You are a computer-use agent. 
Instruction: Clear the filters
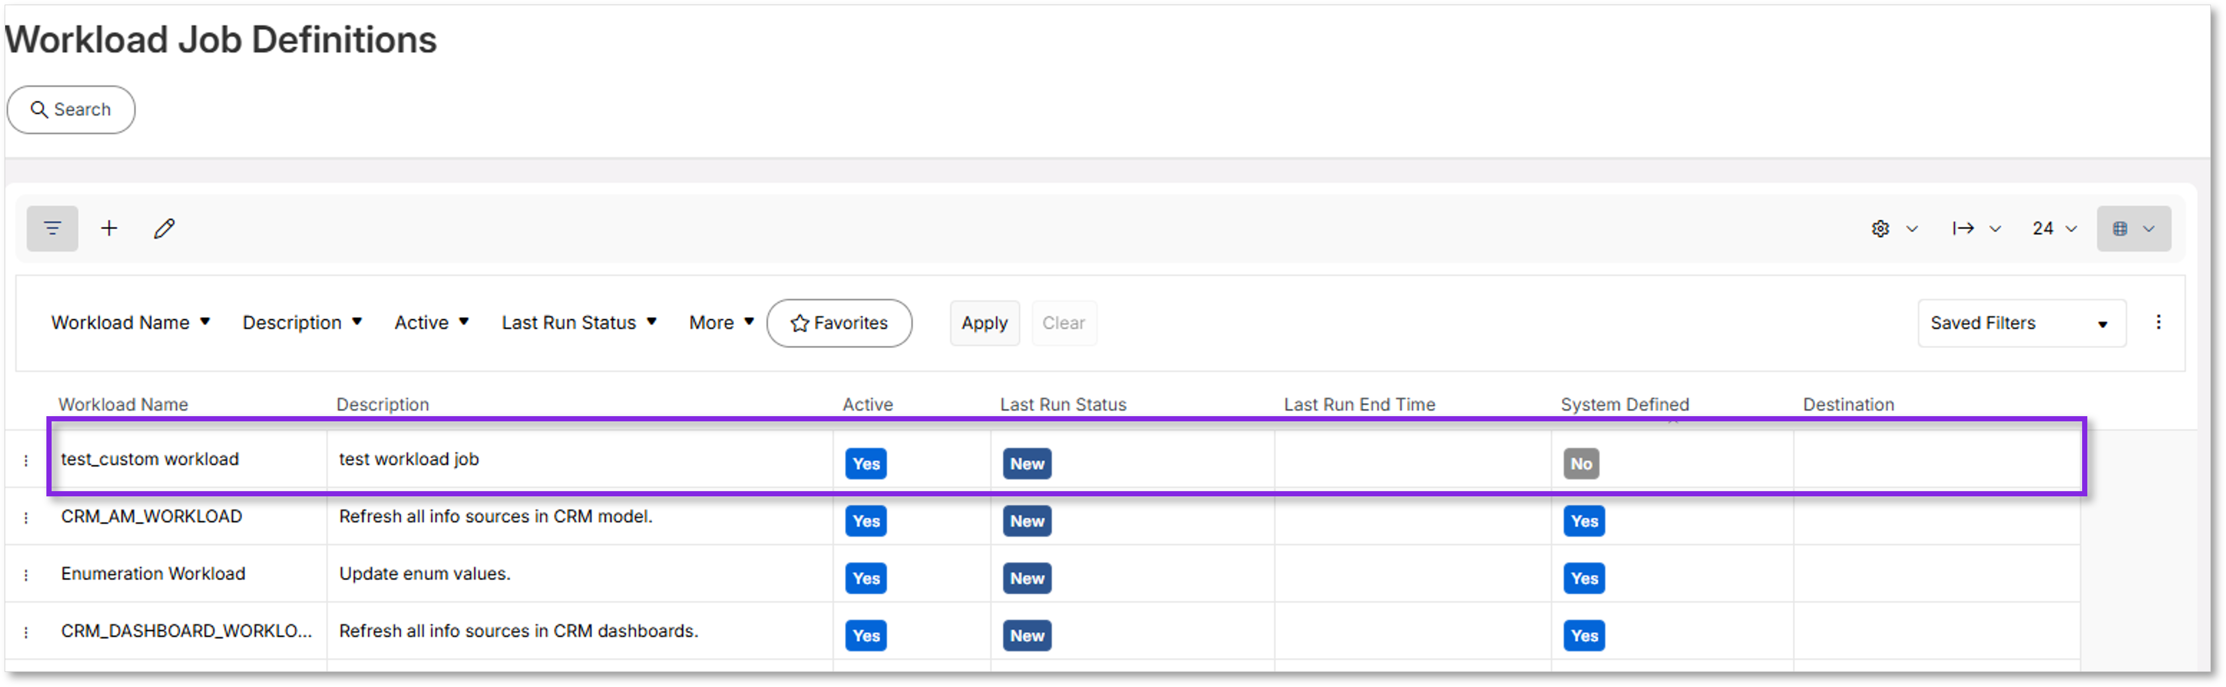pyautogui.click(x=1063, y=323)
